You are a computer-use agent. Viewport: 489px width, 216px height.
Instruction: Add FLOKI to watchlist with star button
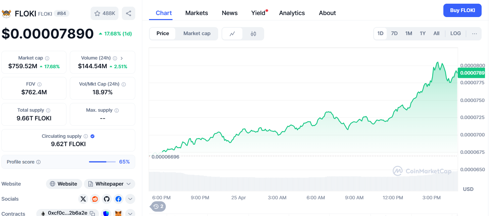[x=104, y=13]
